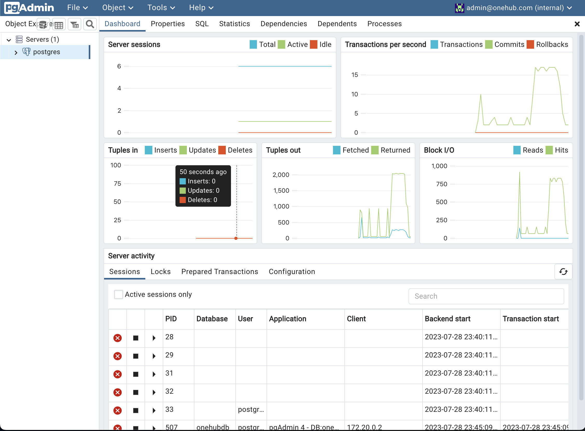The height and width of the screenshot is (431, 585).
Task: Select the Dashboard tab
Action: (122, 24)
